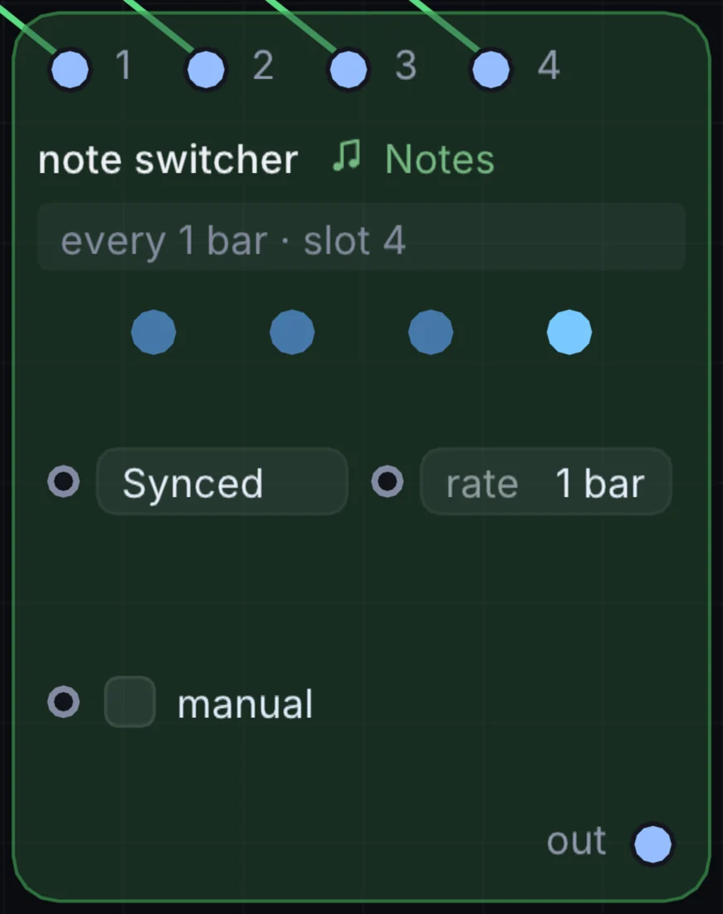The width and height of the screenshot is (723, 914).
Task: Click the modulation port beside Synced
Action: (x=63, y=481)
